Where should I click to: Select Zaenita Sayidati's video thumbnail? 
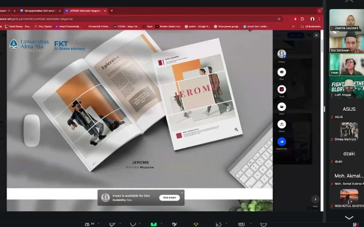pos(346,20)
